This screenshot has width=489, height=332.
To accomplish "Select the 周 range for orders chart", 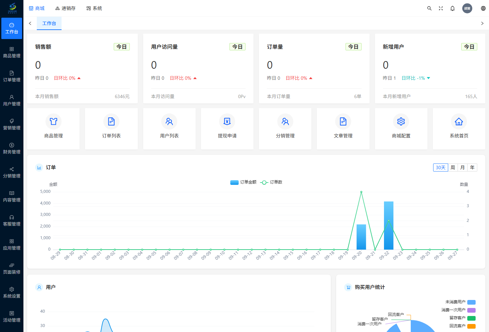I will (x=453, y=168).
